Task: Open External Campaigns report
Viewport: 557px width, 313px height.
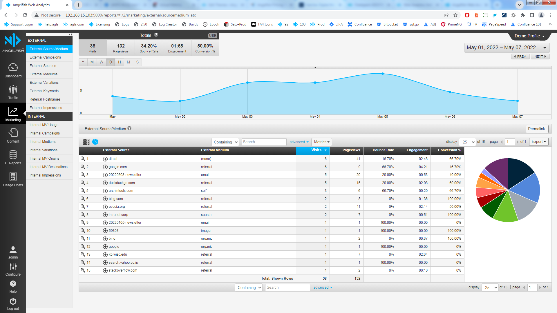Action: pos(45,57)
